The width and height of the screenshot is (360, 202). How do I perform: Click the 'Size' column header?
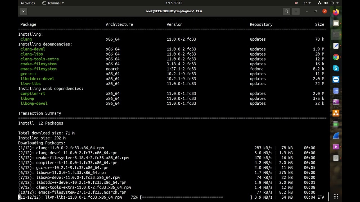click(x=320, y=24)
